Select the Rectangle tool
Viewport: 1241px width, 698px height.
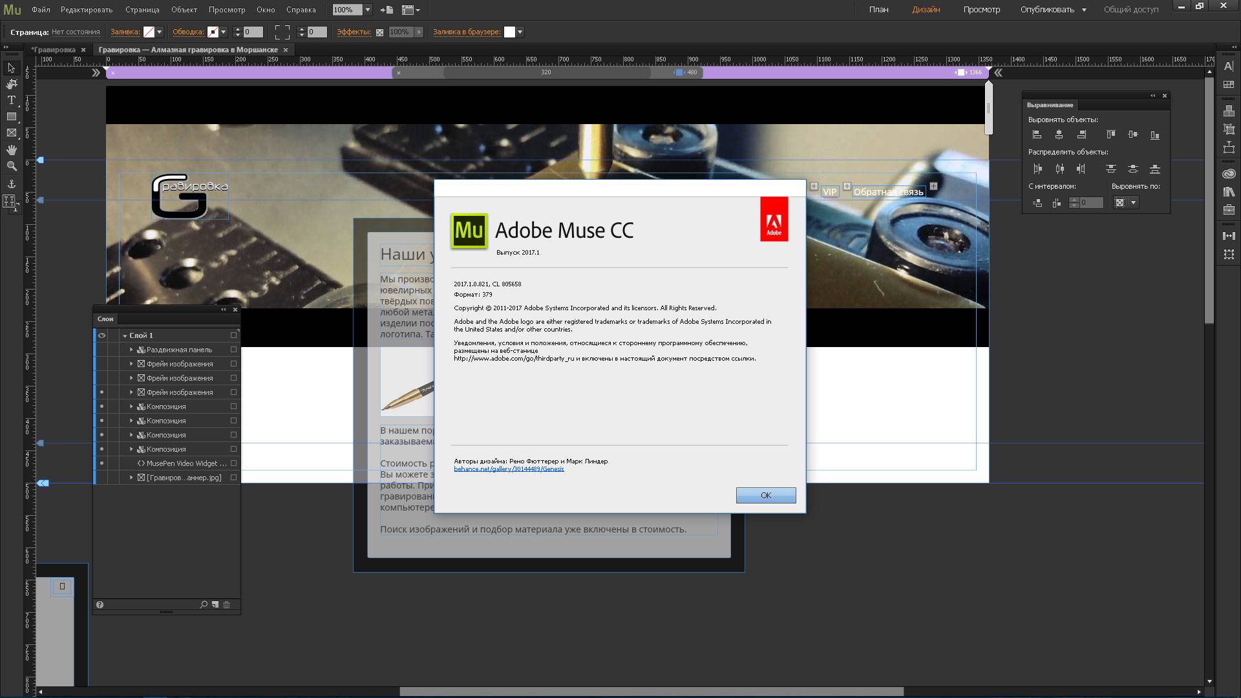click(11, 116)
